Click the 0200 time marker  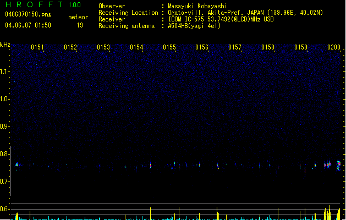click(x=334, y=47)
